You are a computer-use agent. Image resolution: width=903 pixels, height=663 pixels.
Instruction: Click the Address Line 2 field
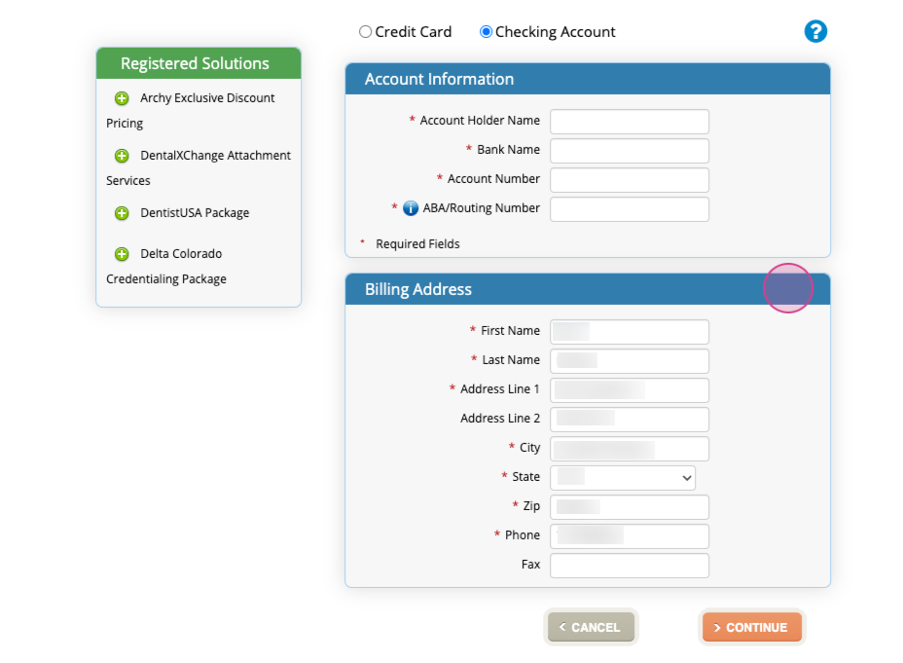630,420
